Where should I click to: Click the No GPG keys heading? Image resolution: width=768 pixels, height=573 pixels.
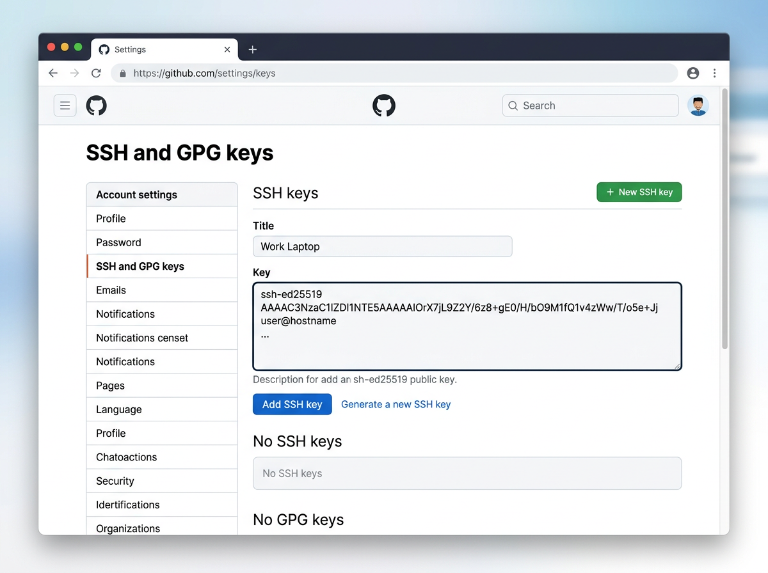tap(298, 519)
